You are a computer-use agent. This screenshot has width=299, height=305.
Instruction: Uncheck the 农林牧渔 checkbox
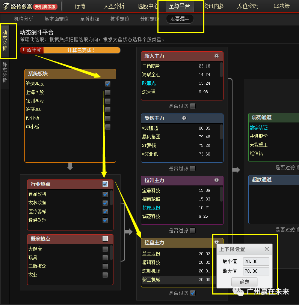pyautogui.click(x=105, y=203)
